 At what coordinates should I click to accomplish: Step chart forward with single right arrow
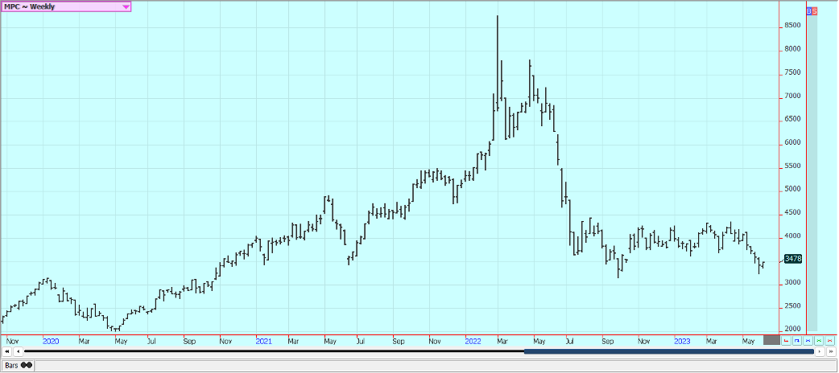(820, 351)
